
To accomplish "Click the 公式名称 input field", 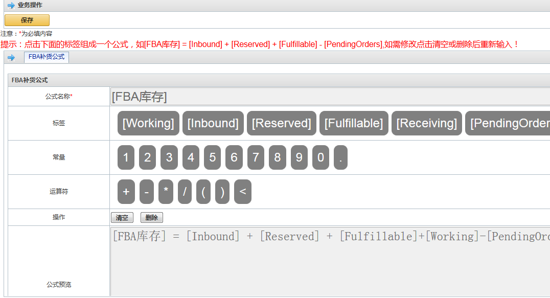I will point(330,97).
